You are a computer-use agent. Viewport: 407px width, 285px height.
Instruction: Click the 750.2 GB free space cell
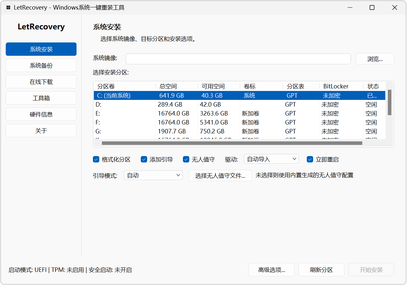(212, 131)
